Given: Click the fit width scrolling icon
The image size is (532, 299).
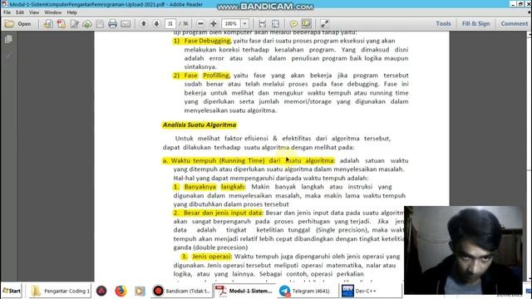Looking at the screenshot, I should pyautogui.click(x=263, y=24).
